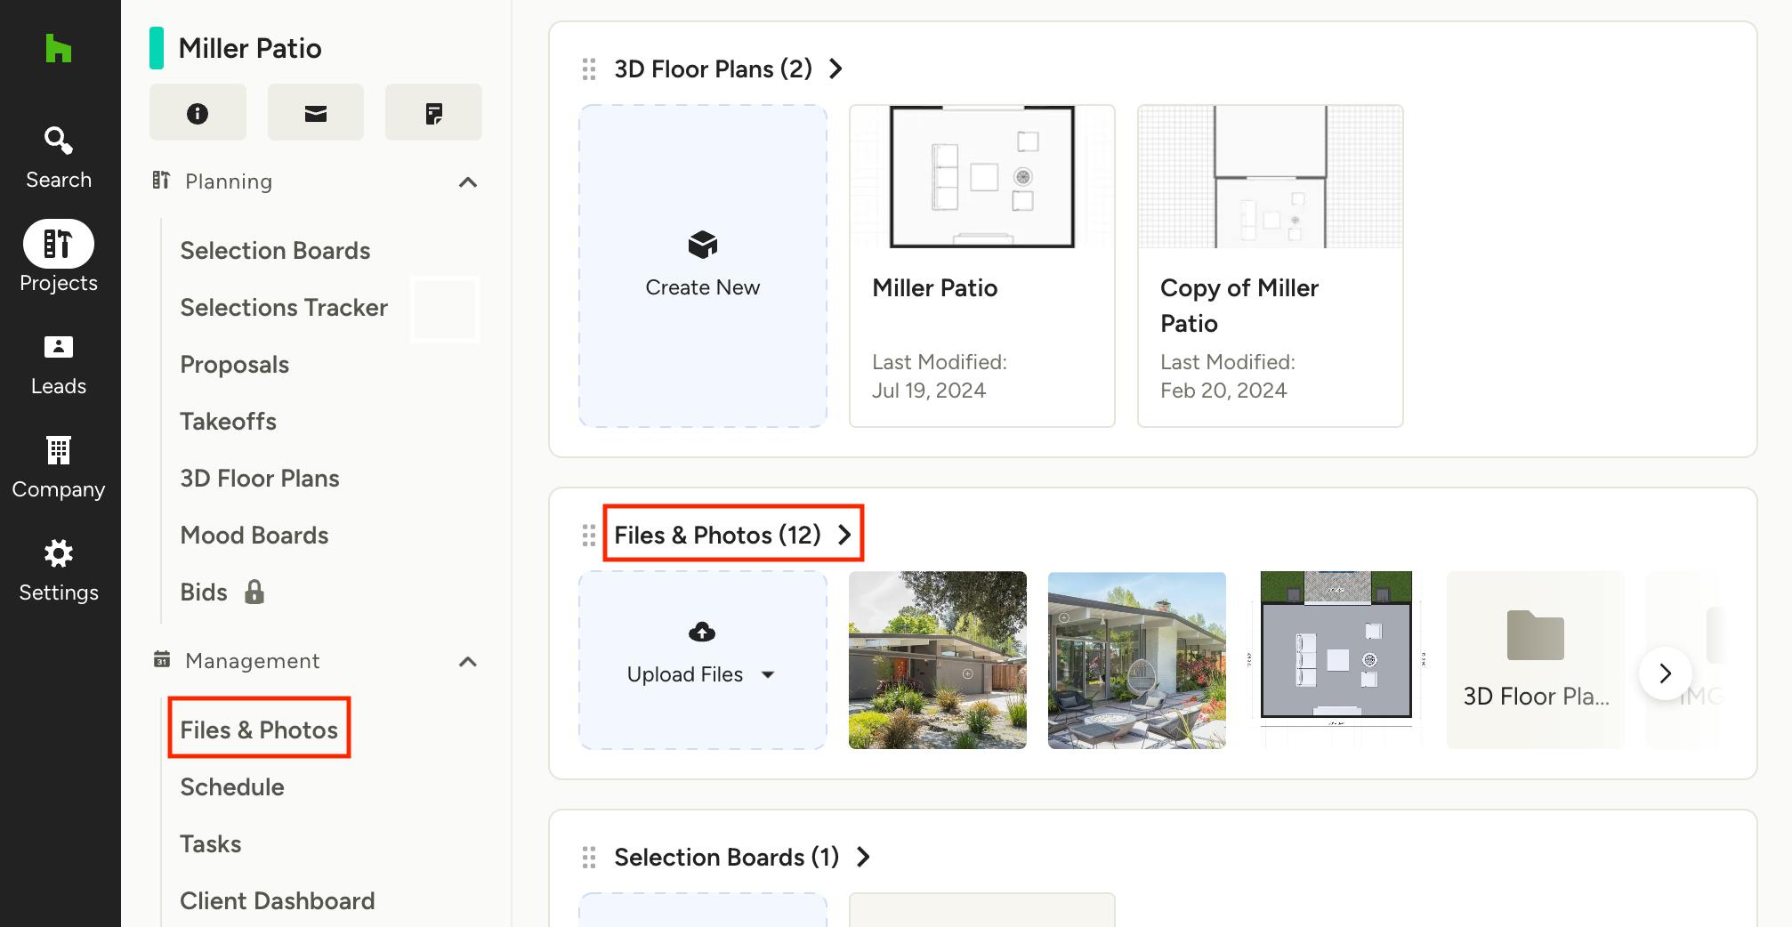The height and width of the screenshot is (927, 1792).
Task: Open Copy of Miller Patio floor plan
Action: pyautogui.click(x=1270, y=266)
